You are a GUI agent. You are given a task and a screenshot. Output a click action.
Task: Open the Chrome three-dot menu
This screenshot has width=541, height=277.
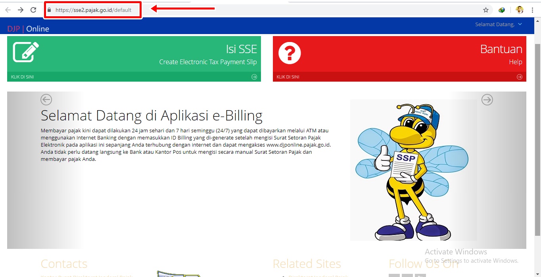533,10
